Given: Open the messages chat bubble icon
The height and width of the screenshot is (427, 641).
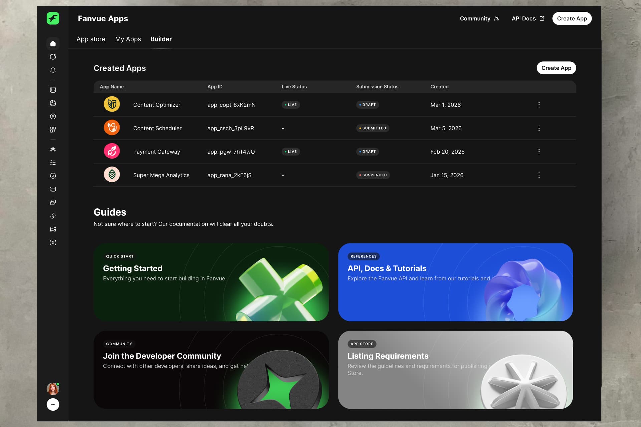Looking at the screenshot, I should (53, 57).
